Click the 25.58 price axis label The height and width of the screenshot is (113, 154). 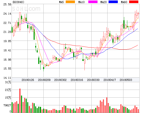click(x=7, y=5)
